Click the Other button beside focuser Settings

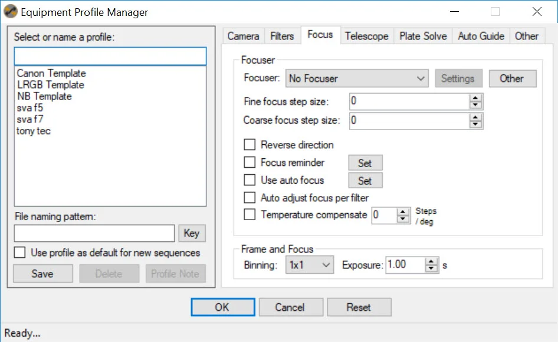(513, 78)
